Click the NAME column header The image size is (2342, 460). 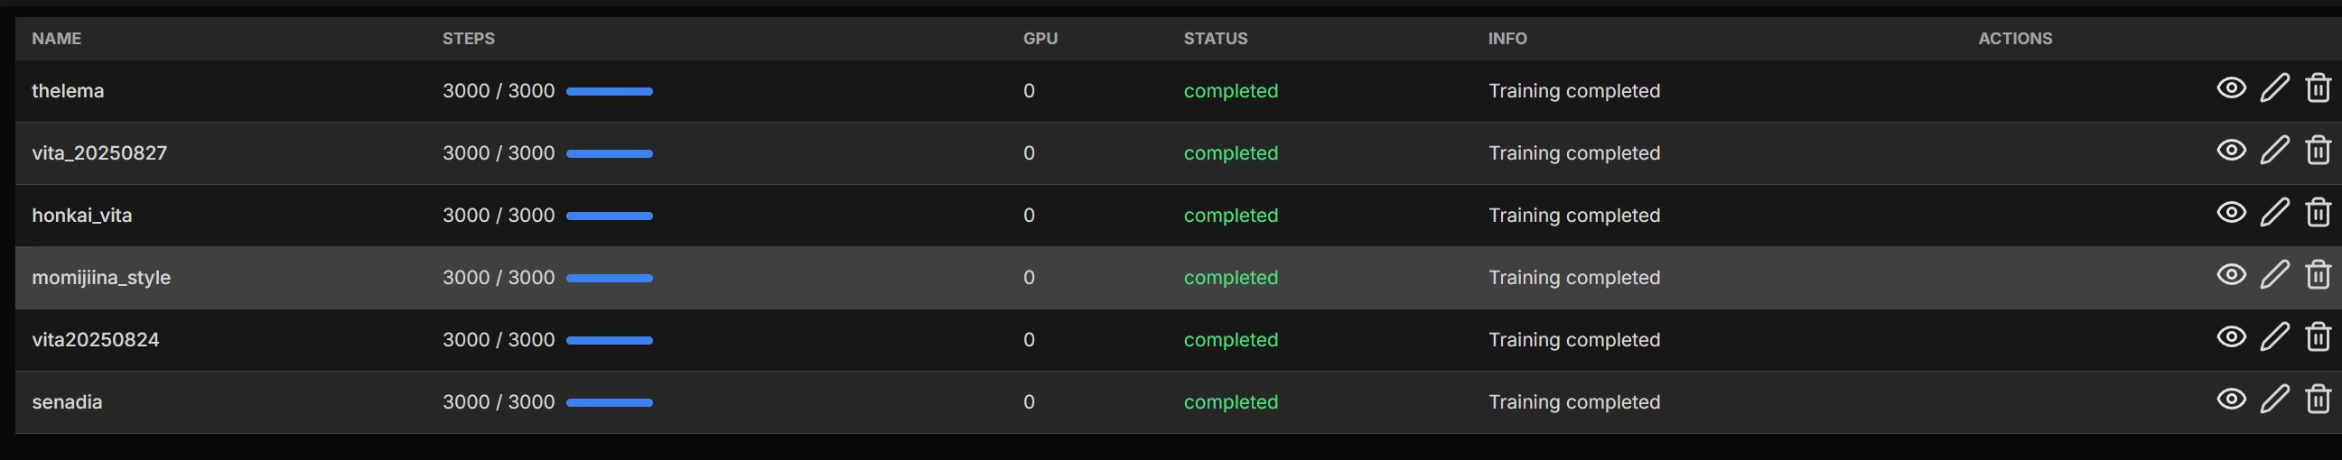click(x=56, y=38)
